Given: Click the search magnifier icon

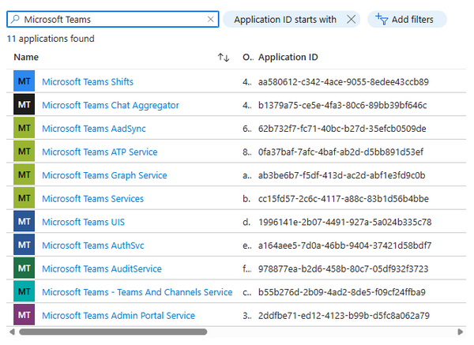Looking at the screenshot, I should point(15,19).
